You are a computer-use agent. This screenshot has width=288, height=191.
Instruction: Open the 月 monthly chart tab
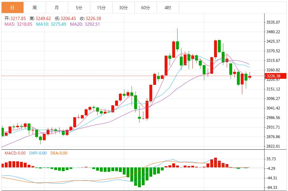(x=57, y=7)
